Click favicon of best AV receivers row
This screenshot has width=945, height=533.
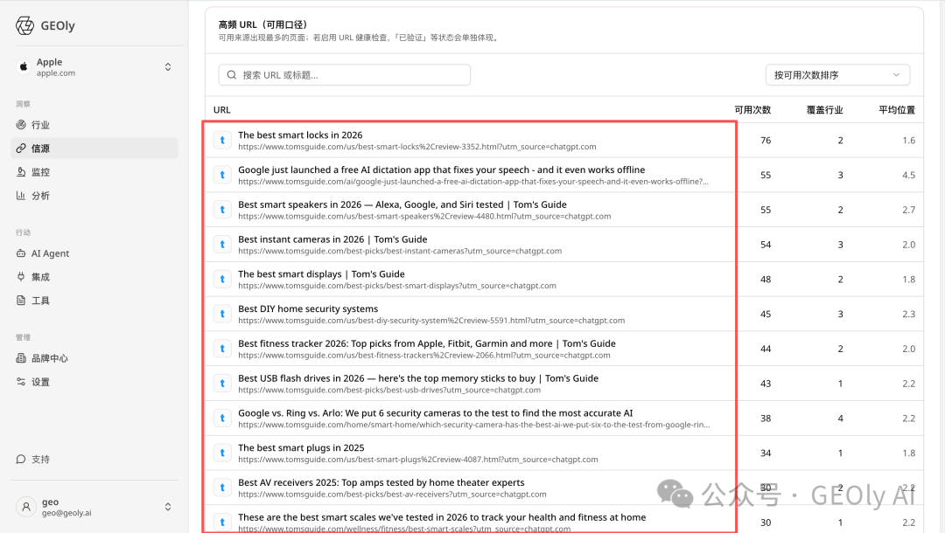[x=222, y=488]
